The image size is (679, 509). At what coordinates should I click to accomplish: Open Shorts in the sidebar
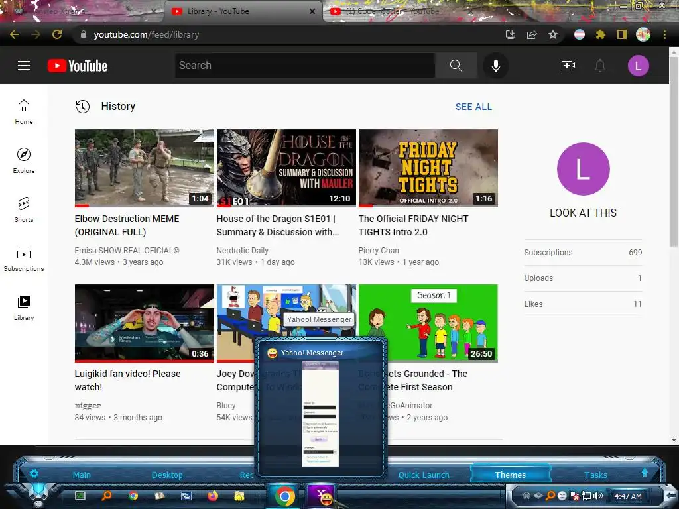tap(24, 210)
